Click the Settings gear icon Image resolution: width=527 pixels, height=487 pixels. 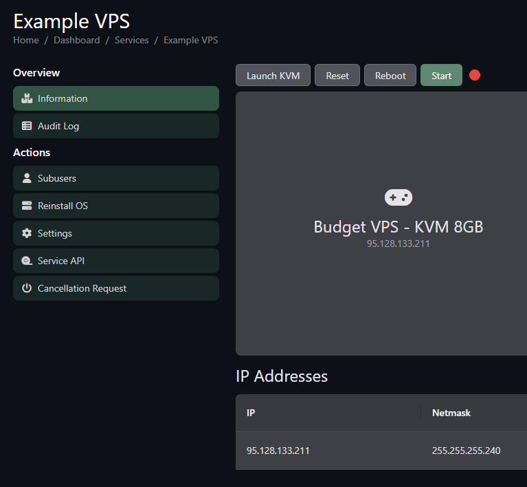coord(27,233)
